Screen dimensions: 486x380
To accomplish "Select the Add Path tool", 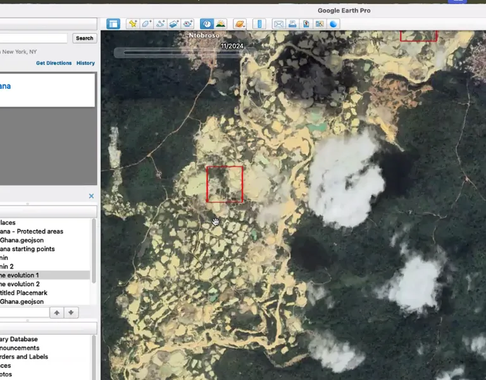I will [161, 24].
